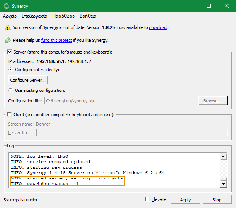236x208 pixels.
Task: Click the green money donation icon
Action: coord(8,40)
